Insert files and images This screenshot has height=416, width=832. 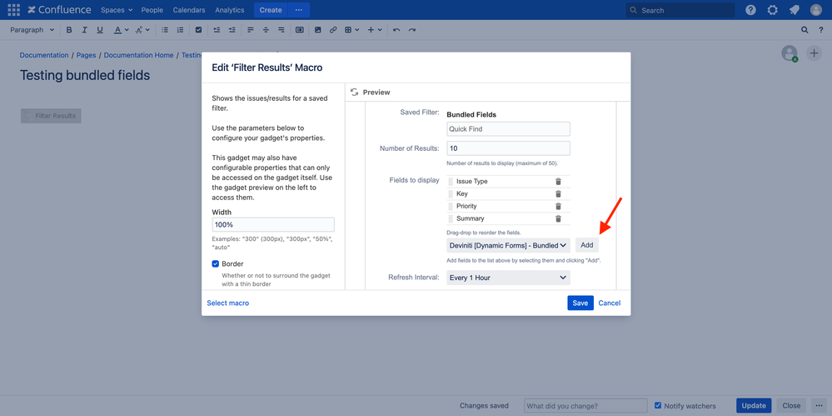318,30
